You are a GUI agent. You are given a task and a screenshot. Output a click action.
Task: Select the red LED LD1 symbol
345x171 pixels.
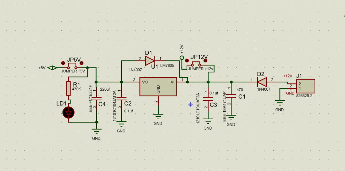[68, 113]
